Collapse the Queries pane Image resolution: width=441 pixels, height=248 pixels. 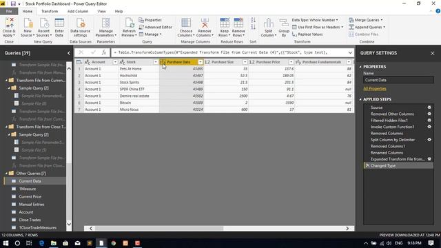tap(69, 53)
